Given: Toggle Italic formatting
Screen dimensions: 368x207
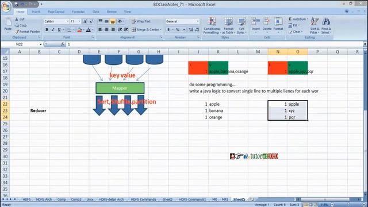Looking at the screenshot, I should tap(53, 29).
